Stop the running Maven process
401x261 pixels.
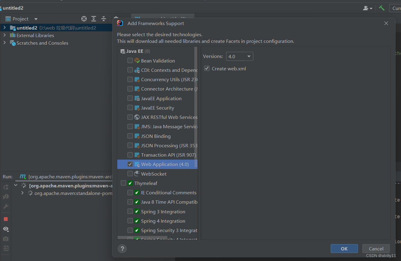[x=6, y=219]
